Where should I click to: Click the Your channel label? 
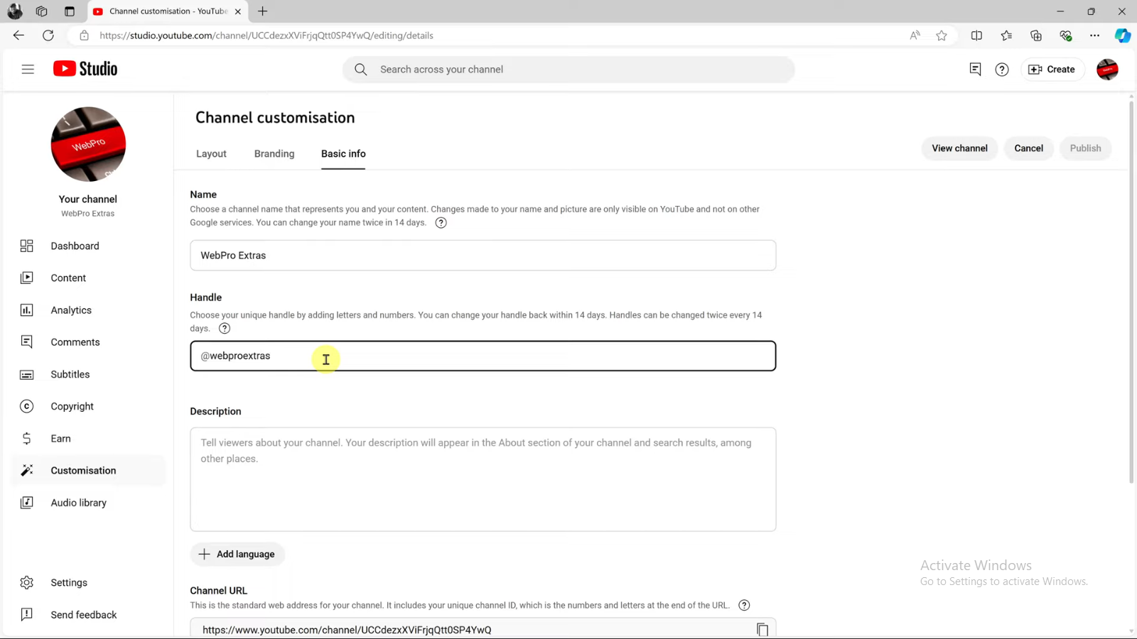tap(88, 200)
